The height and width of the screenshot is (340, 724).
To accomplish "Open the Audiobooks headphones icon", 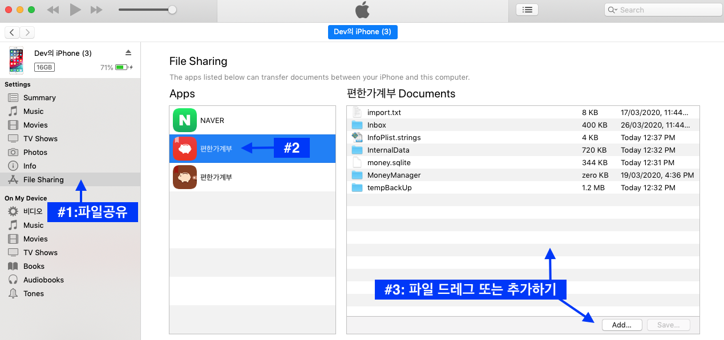I will tap(13, 280).
